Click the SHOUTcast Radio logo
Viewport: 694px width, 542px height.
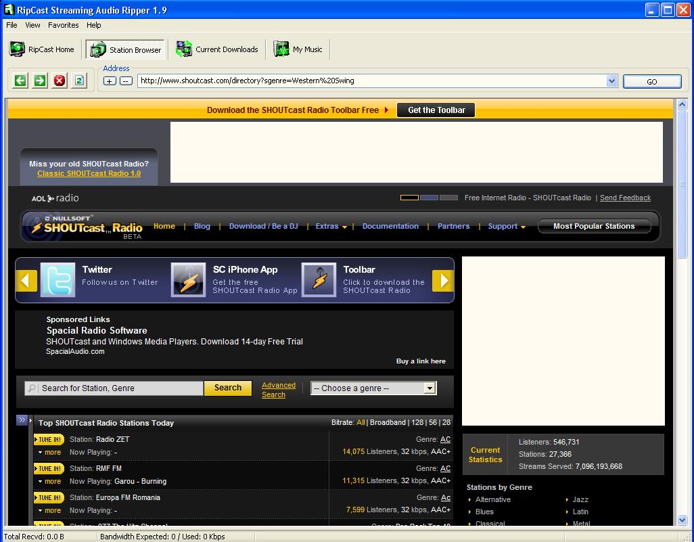tap(87, 227)
